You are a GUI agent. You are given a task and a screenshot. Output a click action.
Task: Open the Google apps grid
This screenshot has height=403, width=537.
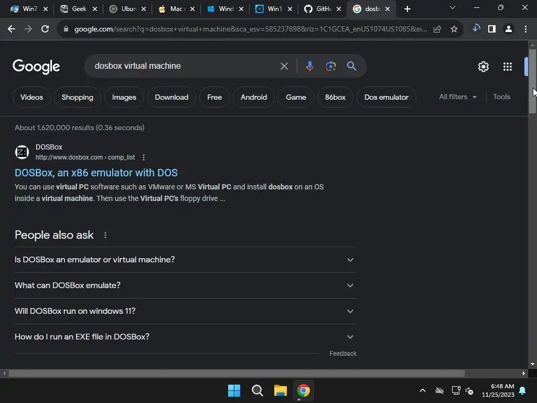pyautogui.click(x=508, y=67)
